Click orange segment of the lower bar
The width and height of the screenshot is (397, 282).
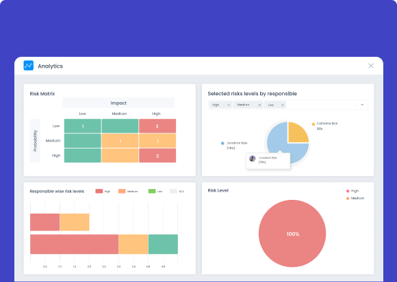tap(133, 244)
